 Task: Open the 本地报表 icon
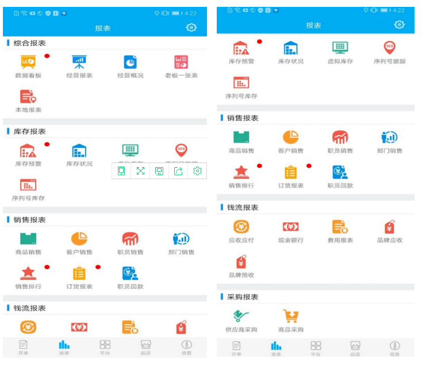pyautogui.click(x=28, y=101)
